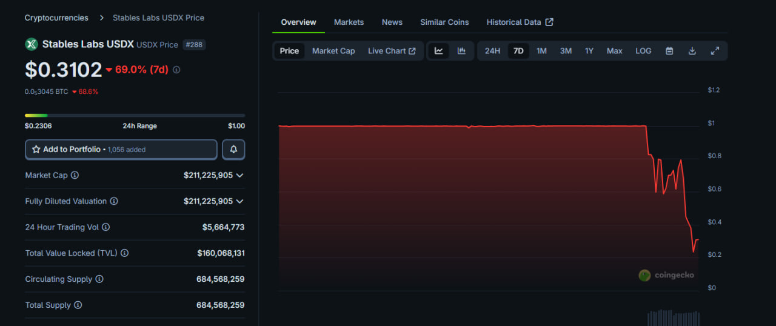Select the line chart view icon
This screenshot has width=776, height=326.
pyautogui.click(x=439, y=51)
